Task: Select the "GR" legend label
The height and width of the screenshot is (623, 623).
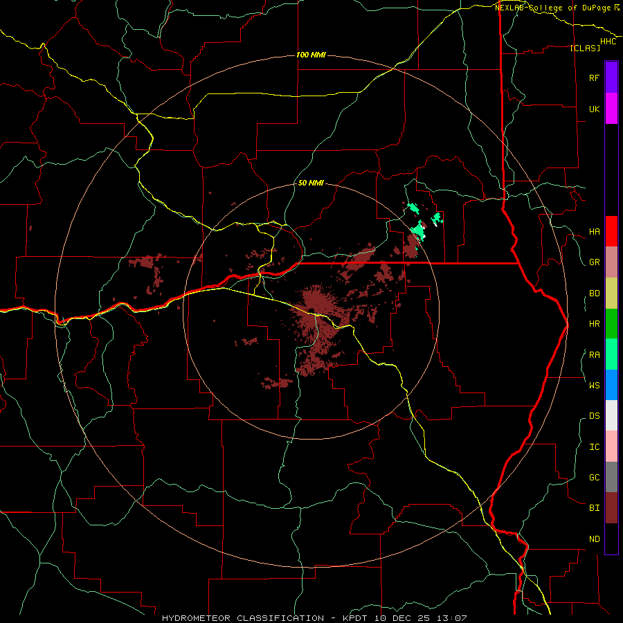Action: pos(594,262)
